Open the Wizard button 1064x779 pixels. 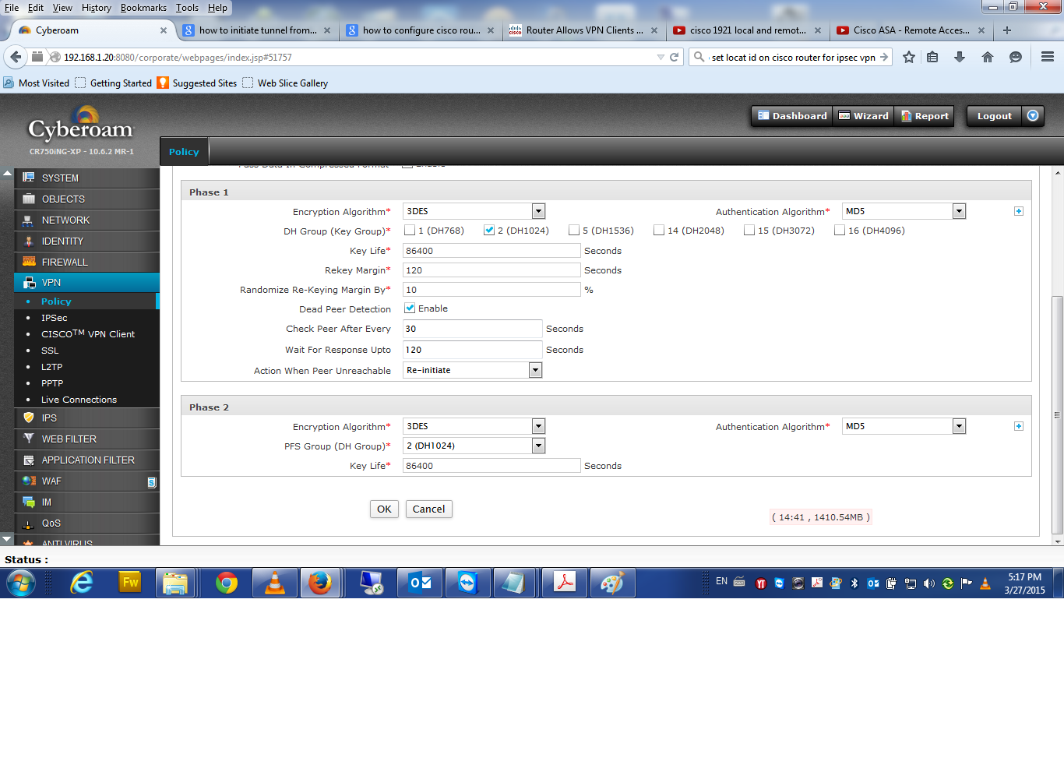pos(863,115)
